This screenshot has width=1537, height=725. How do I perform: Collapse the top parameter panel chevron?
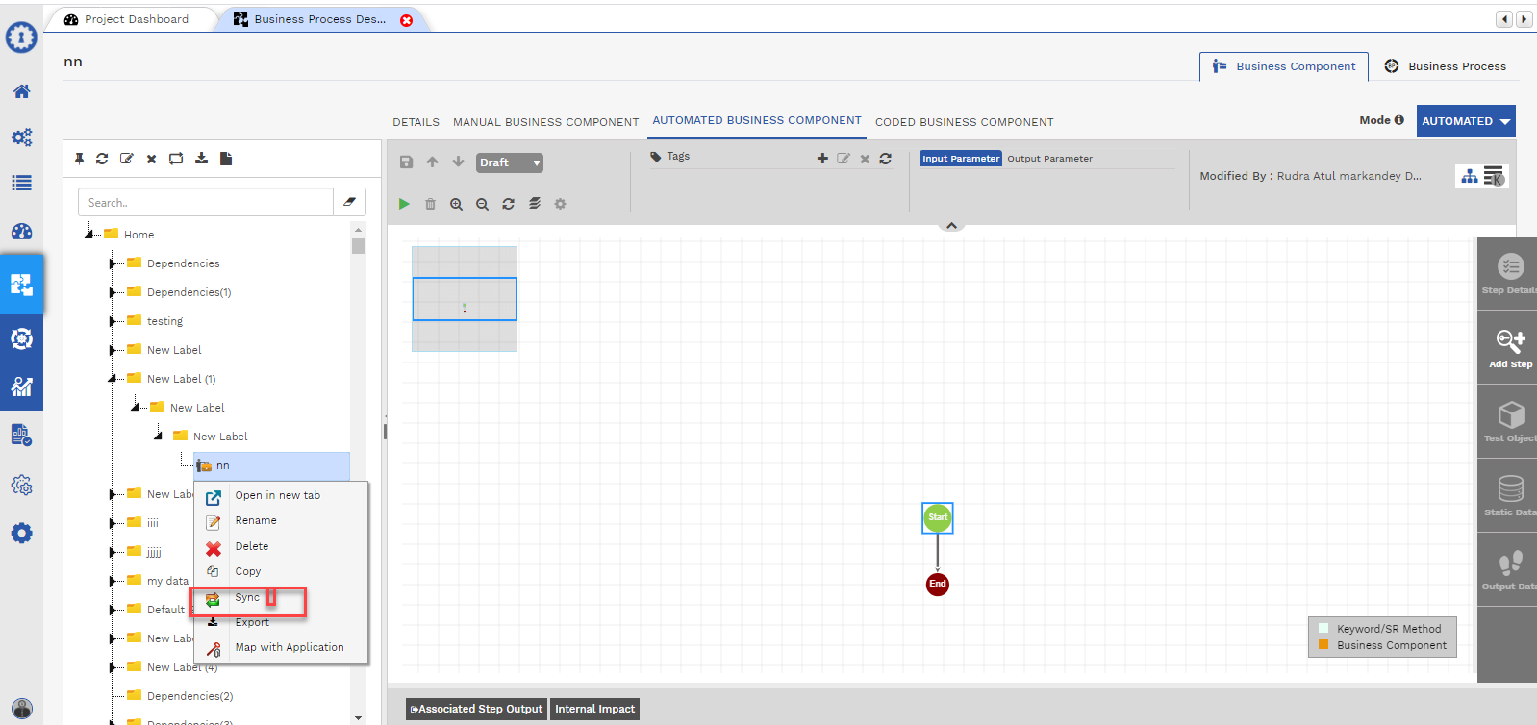coord(951,225)
